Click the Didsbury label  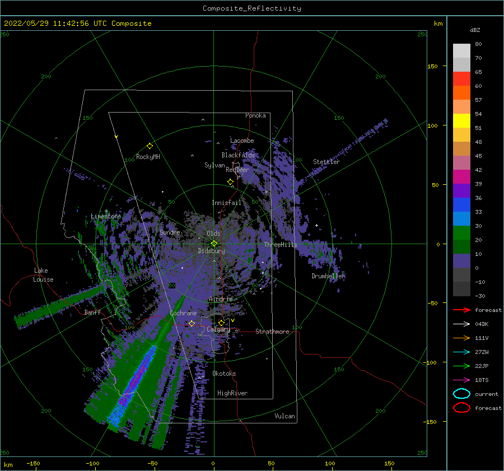tap(212, 251)
